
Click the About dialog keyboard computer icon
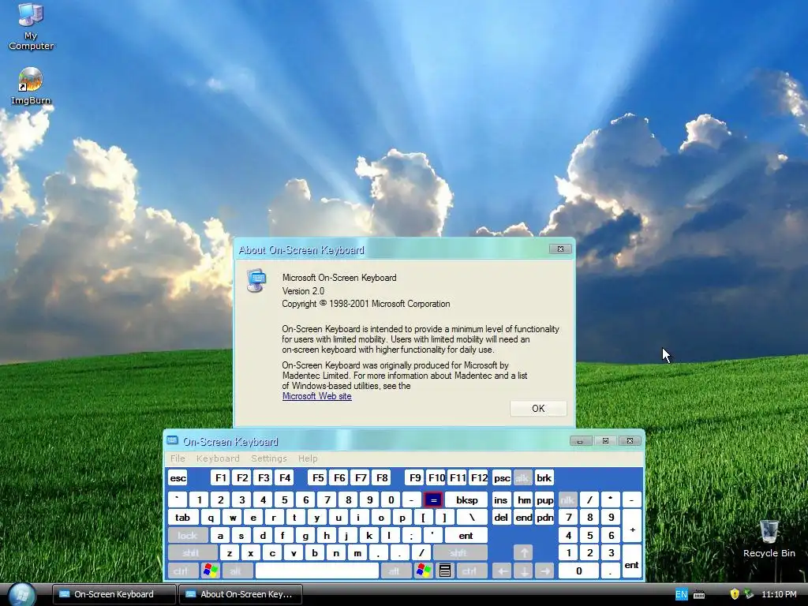click(256, 280)
